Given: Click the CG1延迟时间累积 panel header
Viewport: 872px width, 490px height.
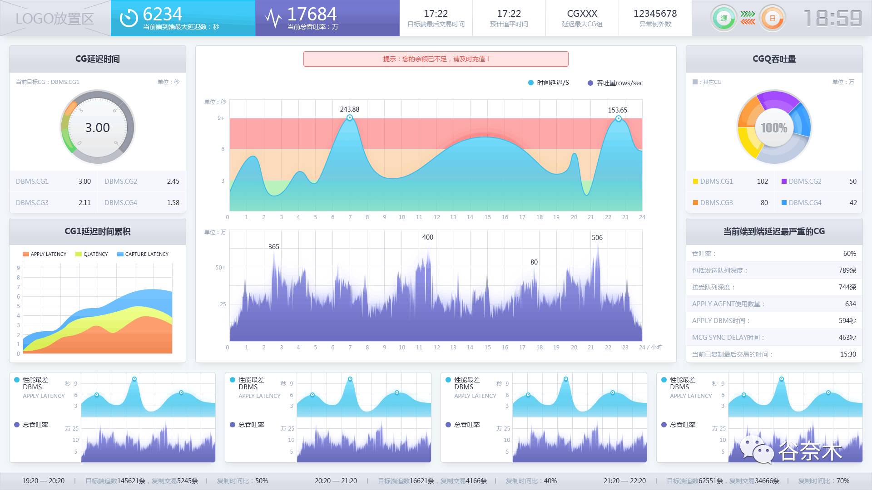Looking at the screenshot, I should [98, 231].
